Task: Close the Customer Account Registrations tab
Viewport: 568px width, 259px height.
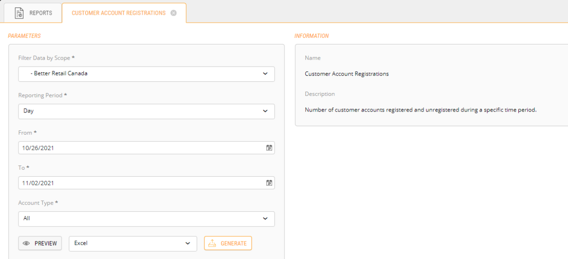Action: (174, 13)
